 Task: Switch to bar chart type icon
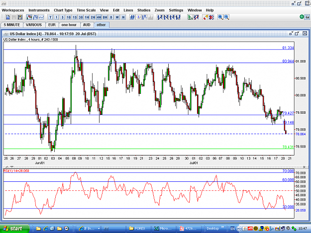click(35, 17)
